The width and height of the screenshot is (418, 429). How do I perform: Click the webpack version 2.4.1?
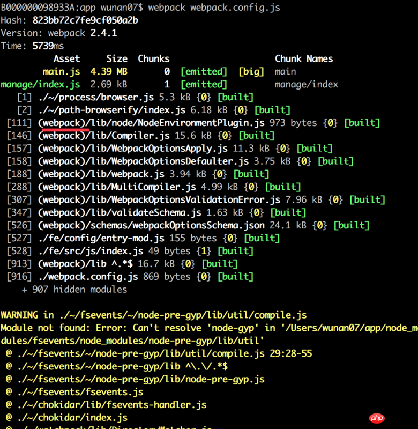(103, 33)
